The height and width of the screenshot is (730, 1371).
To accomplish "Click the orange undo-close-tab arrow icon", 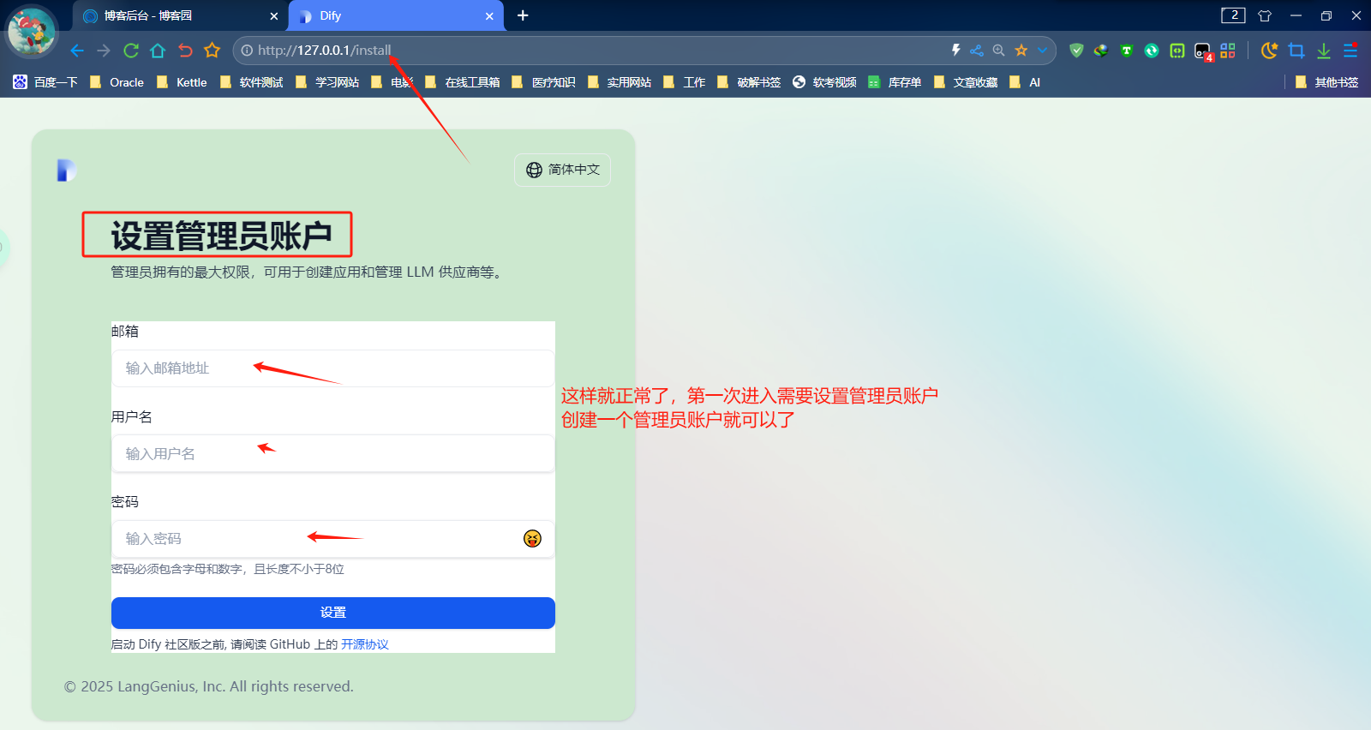I will click(x=185, y=51).
